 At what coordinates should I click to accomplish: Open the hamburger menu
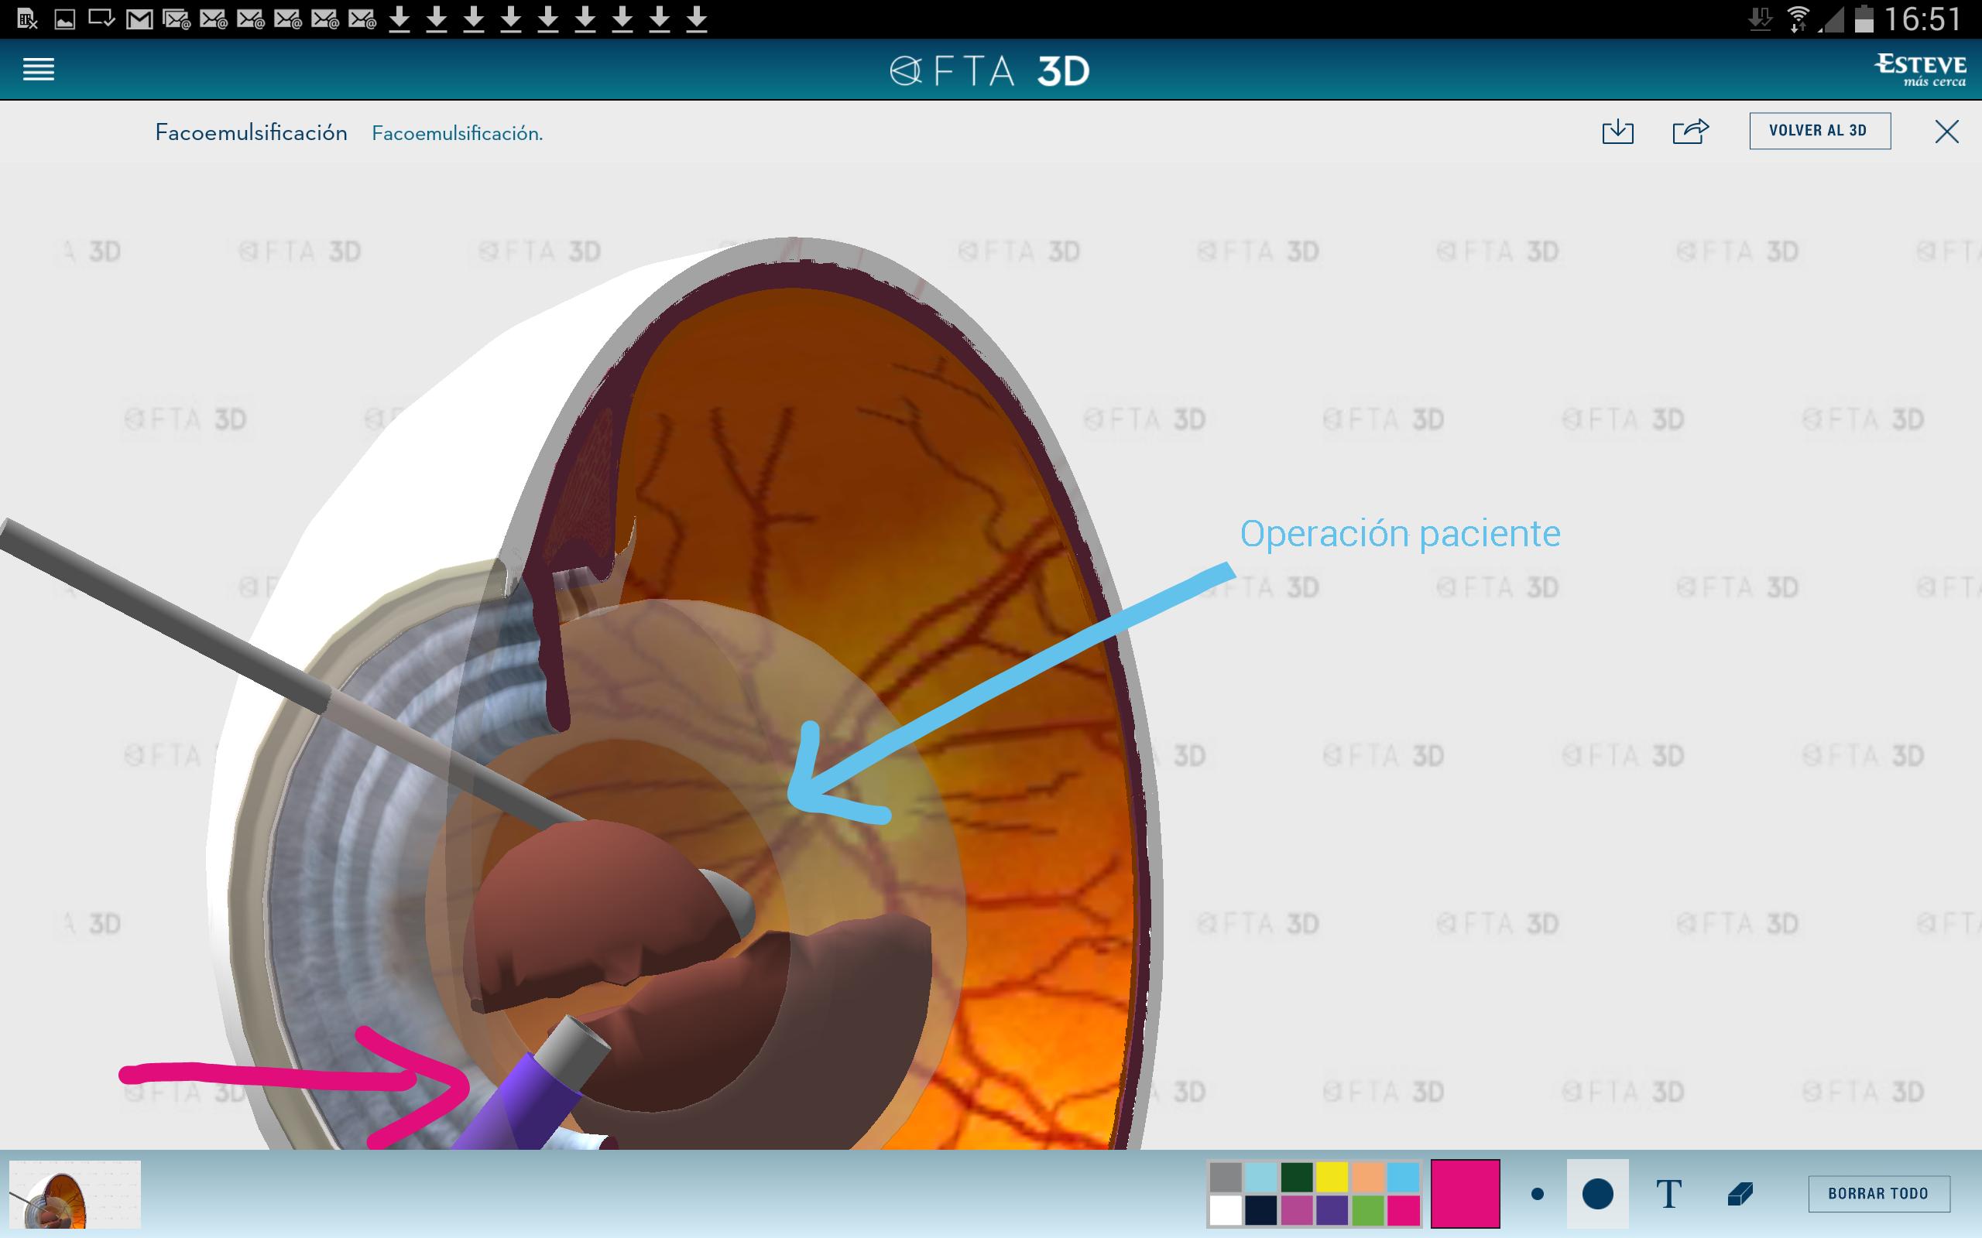39,70
